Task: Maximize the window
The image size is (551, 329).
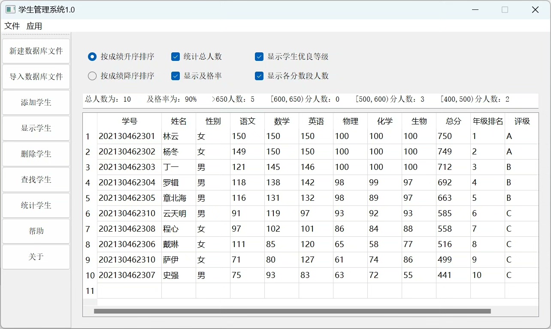Action: [x=505, y=9]
